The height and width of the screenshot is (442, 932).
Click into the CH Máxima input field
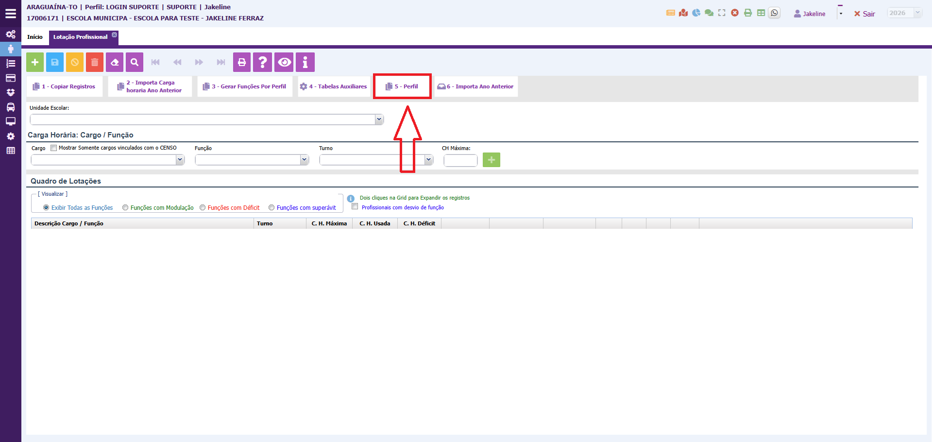tap(460, 160)
